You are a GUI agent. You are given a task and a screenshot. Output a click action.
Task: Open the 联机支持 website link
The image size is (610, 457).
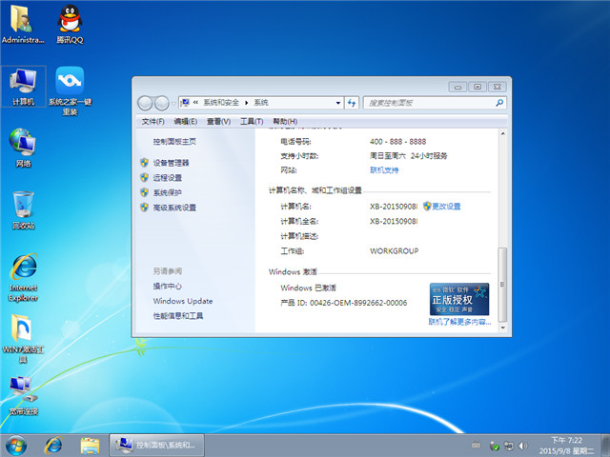coord(384,169)
